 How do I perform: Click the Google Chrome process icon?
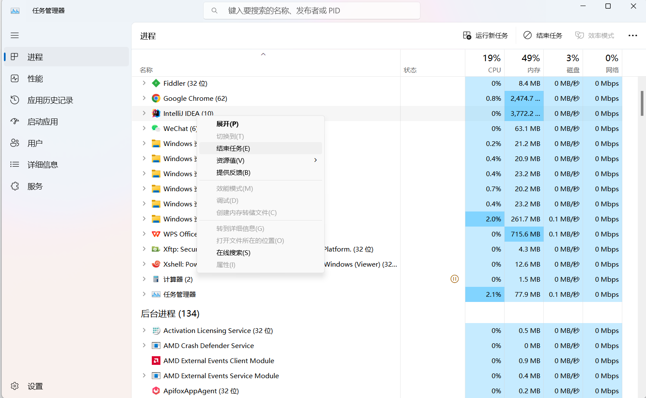[156, 98]
